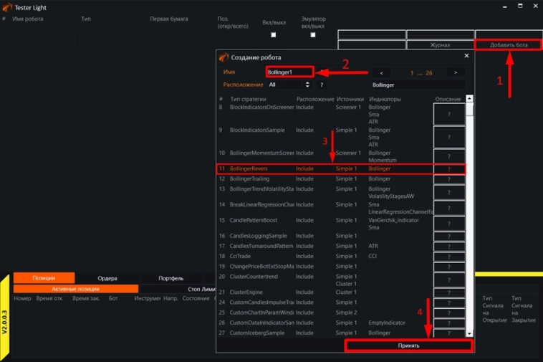Open the description '?' for the CustomIcebergSample strategy
543x362 pixels.
(449, 333)
